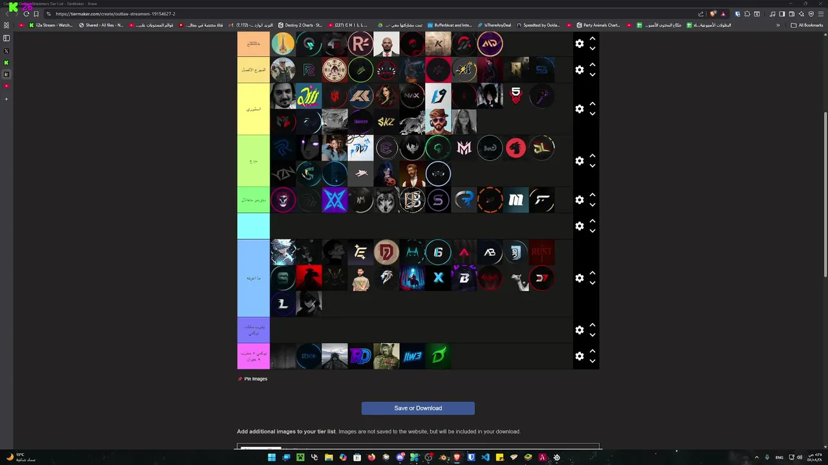Viewport: 828px width, 465px height.
Task: Open settings gear for the bright yellow tier
Action: [x=580, y=109]
